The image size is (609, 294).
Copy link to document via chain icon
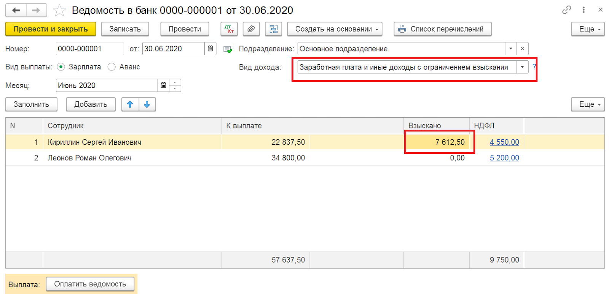[567, 10]
